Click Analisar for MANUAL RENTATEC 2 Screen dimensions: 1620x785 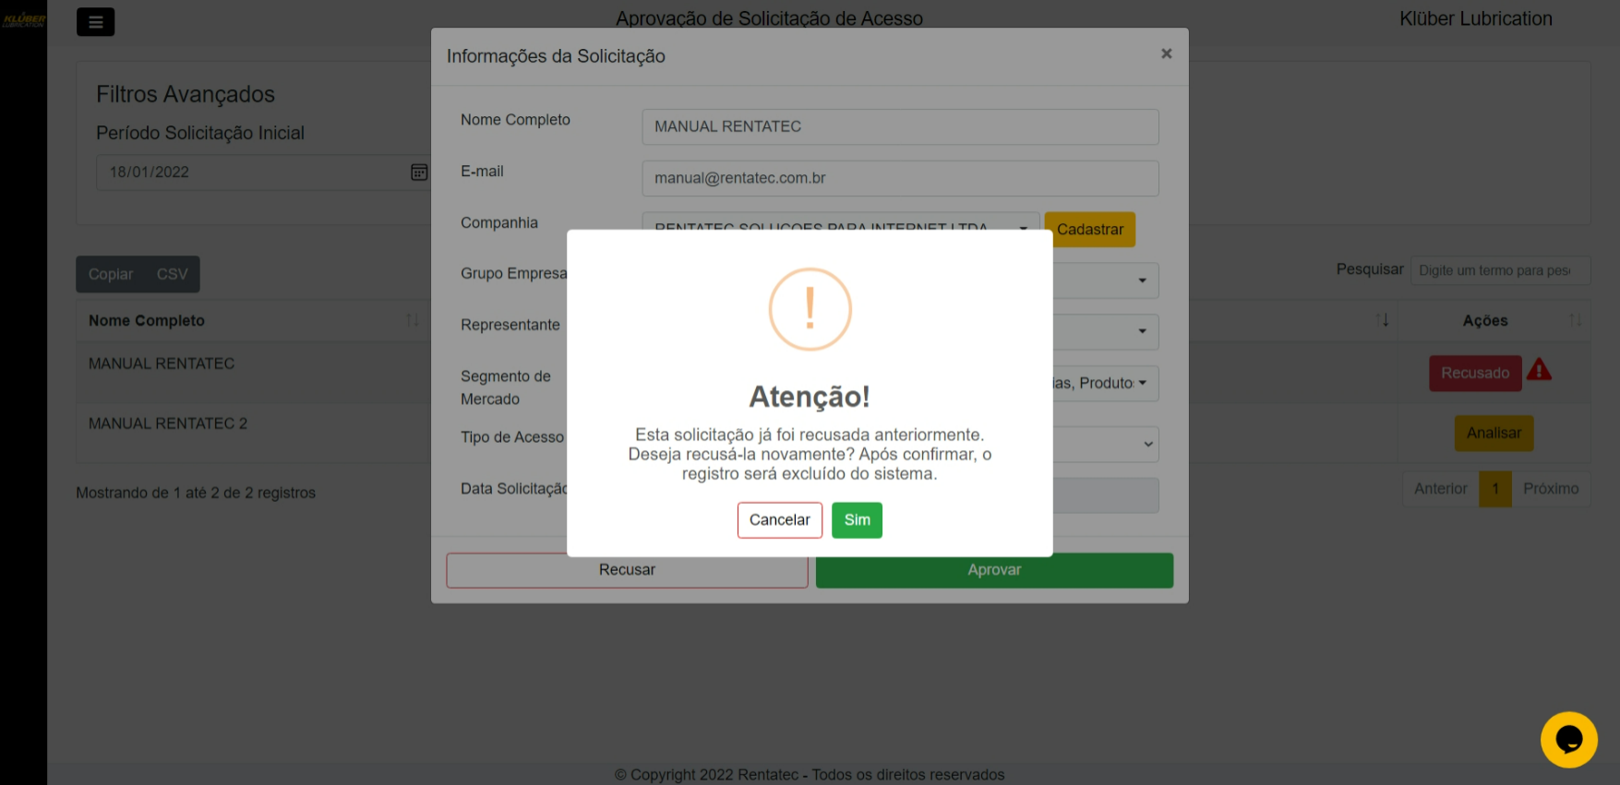pyautogui.click(x=1493, y=434)
